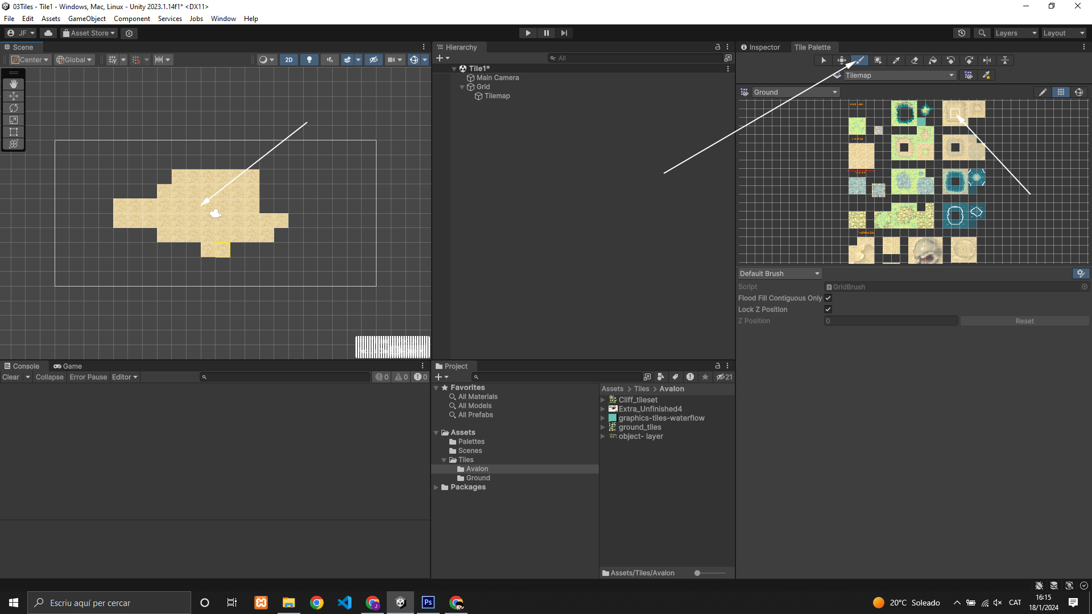1092x614 pixels.
Task: Adjust the Project icon size slider
Action: coord(698,573)
